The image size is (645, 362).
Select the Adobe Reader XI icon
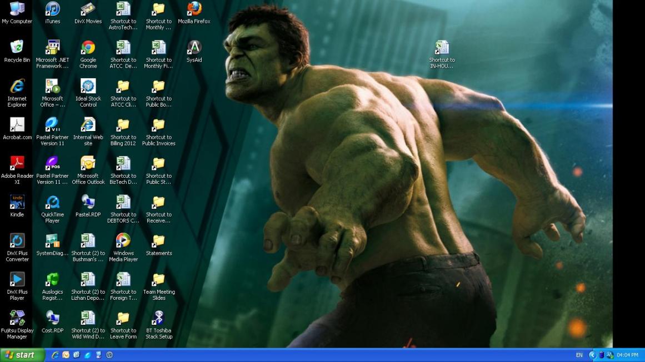[17, 163]
